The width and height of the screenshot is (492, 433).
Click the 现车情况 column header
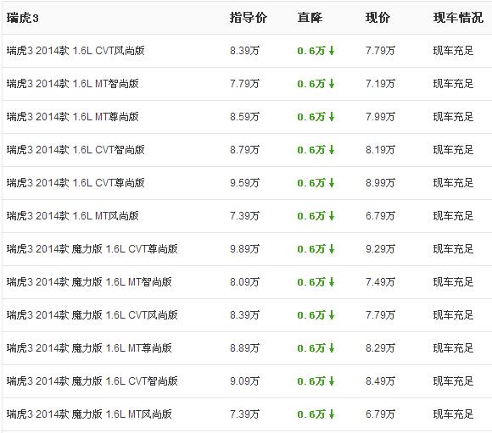[x=458, y=18]
